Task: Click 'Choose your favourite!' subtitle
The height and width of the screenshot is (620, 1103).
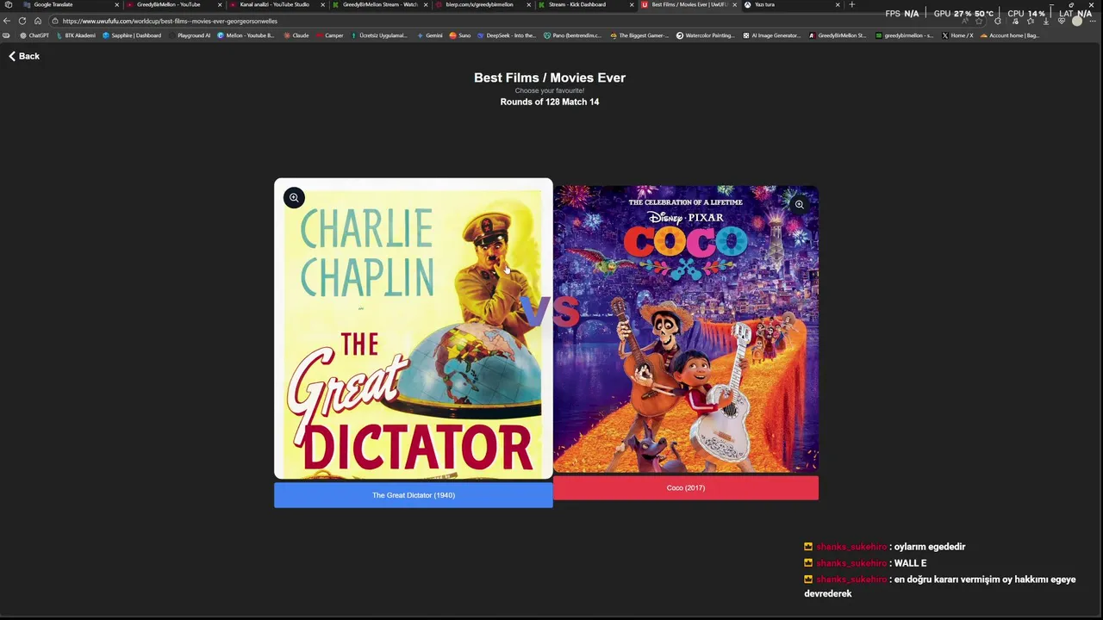Action: point(550,90)
